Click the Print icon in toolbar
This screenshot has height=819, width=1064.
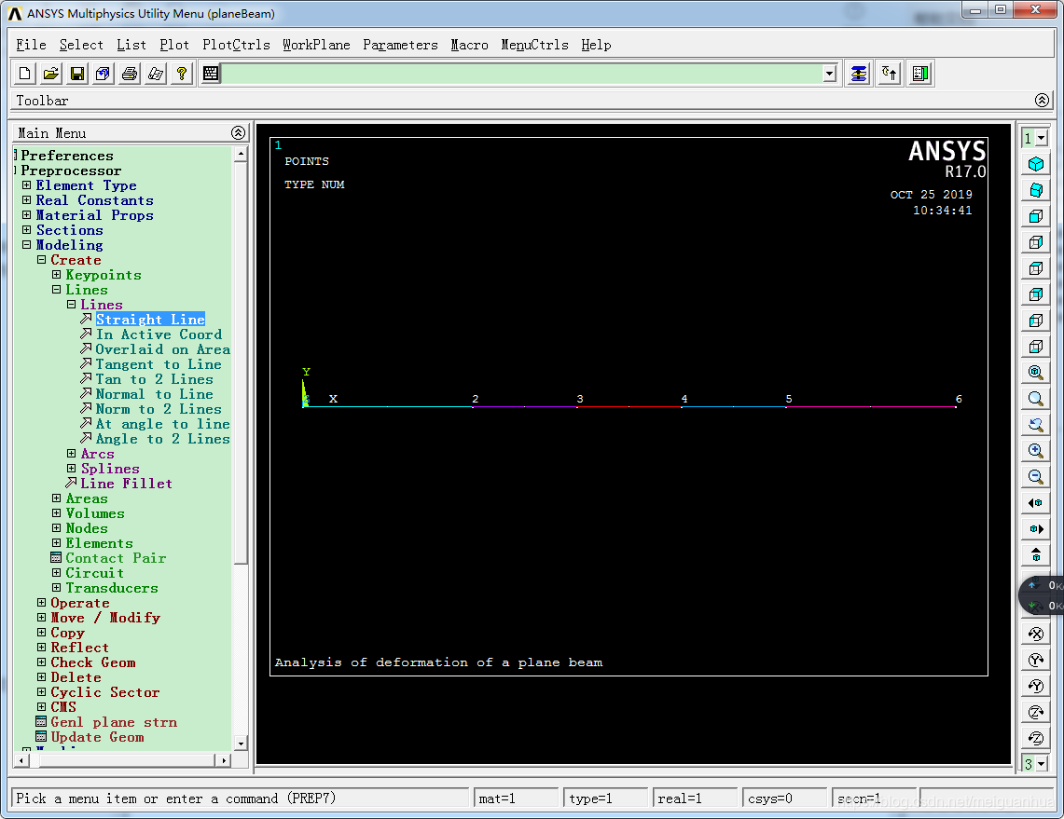click(x=130, y=74)
